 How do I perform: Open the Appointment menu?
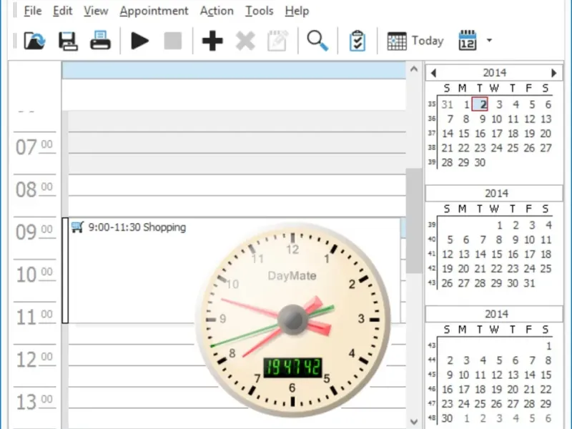[x=154, y=11]
